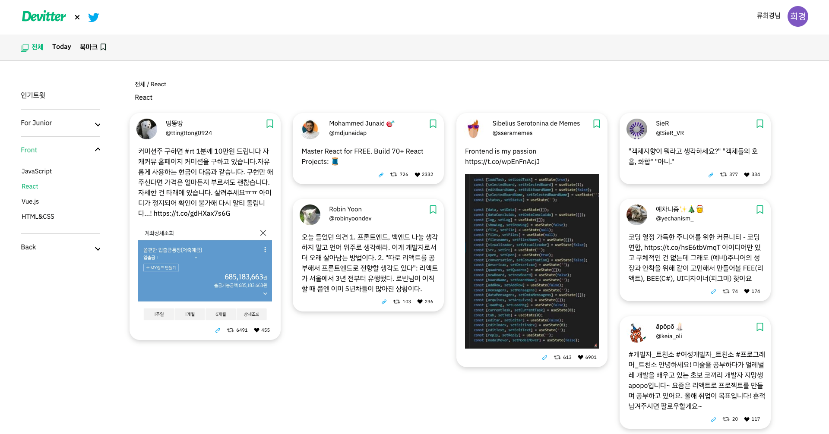Viewport: 829px width, 434px height.
Task: Select HTML&CSS in the sidebar
Action: pos(38,217)
